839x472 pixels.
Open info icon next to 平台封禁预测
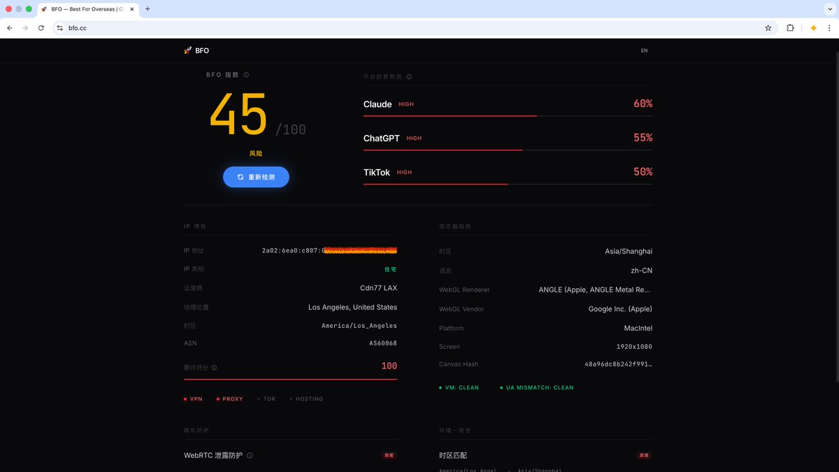tap(409, 77)
